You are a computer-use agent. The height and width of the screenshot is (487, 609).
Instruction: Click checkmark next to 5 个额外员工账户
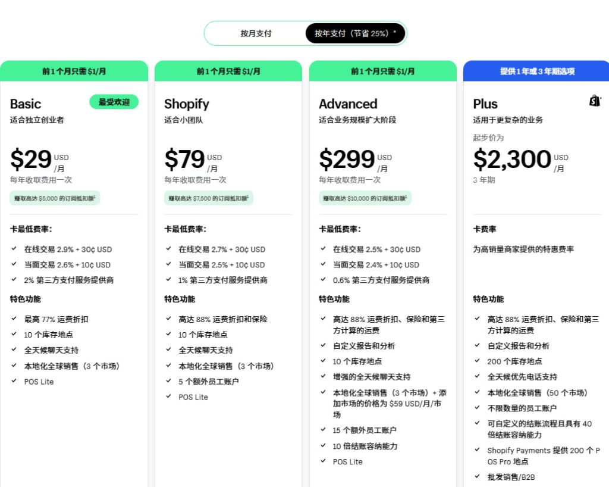[x=168, y=381]
